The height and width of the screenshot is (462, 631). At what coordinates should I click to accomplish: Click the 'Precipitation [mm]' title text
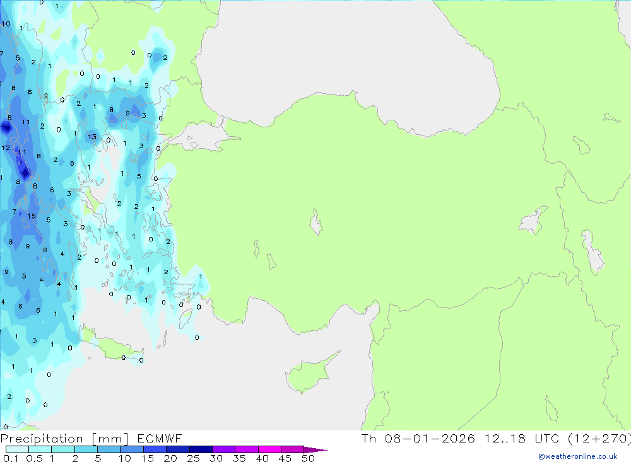pyautogui.click(x=64, y=438)
